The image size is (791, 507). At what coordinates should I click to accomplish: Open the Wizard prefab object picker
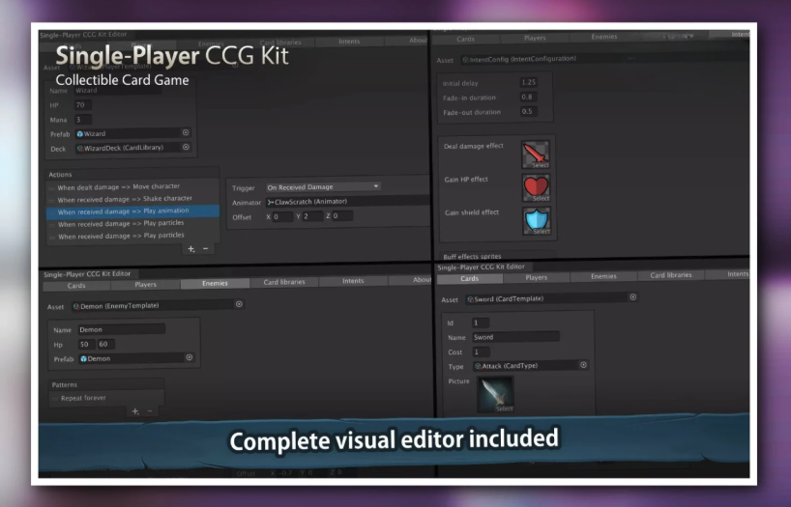point(186,132)
